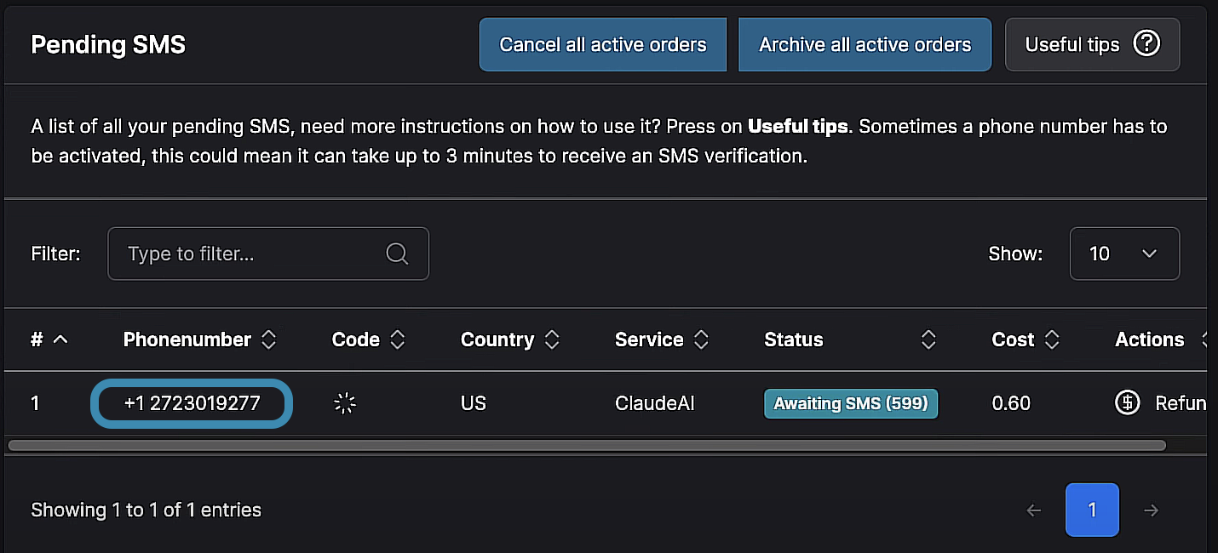
Task: Archive all active orders
Action: [x=865, y=44]
